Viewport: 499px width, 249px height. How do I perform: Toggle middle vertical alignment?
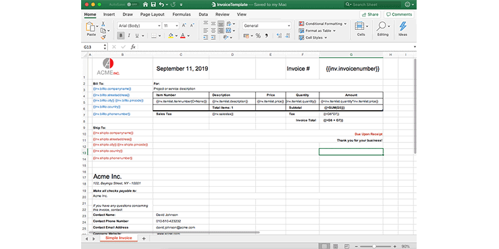click(x=213, y=24)
